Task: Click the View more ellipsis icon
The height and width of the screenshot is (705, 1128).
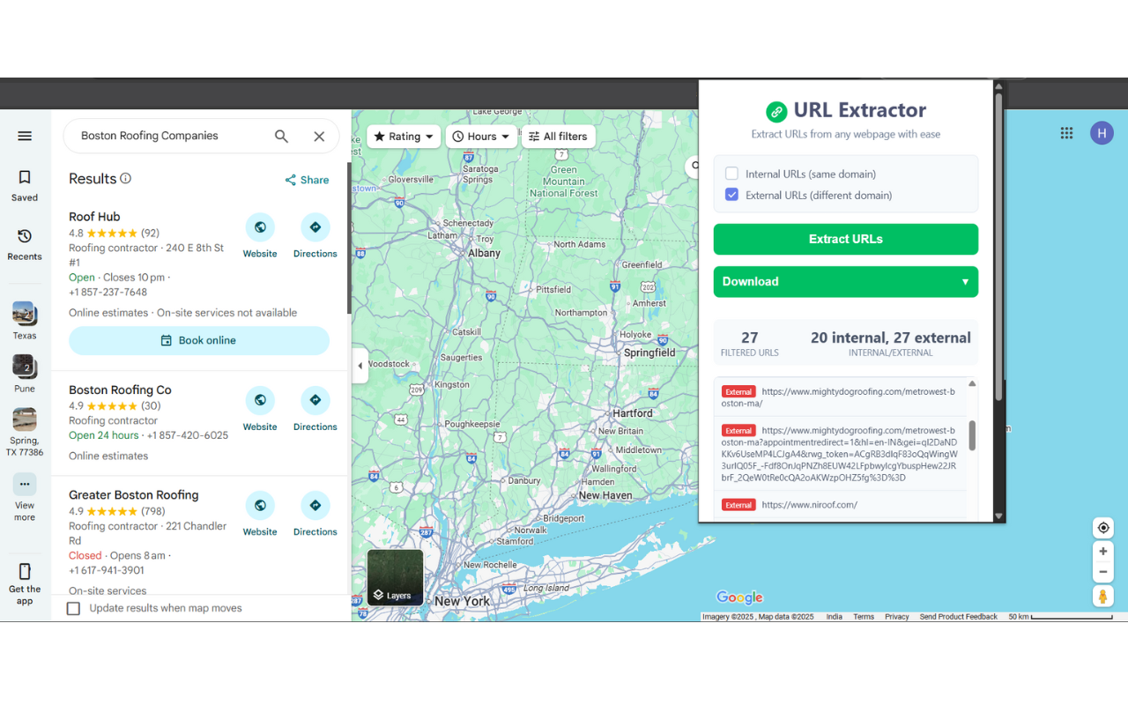Action: click(x=25, y=484)
